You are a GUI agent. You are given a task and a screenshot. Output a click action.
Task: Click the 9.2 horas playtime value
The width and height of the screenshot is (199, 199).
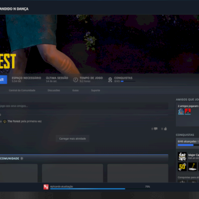pyautogui.click(x=85, y=81)
